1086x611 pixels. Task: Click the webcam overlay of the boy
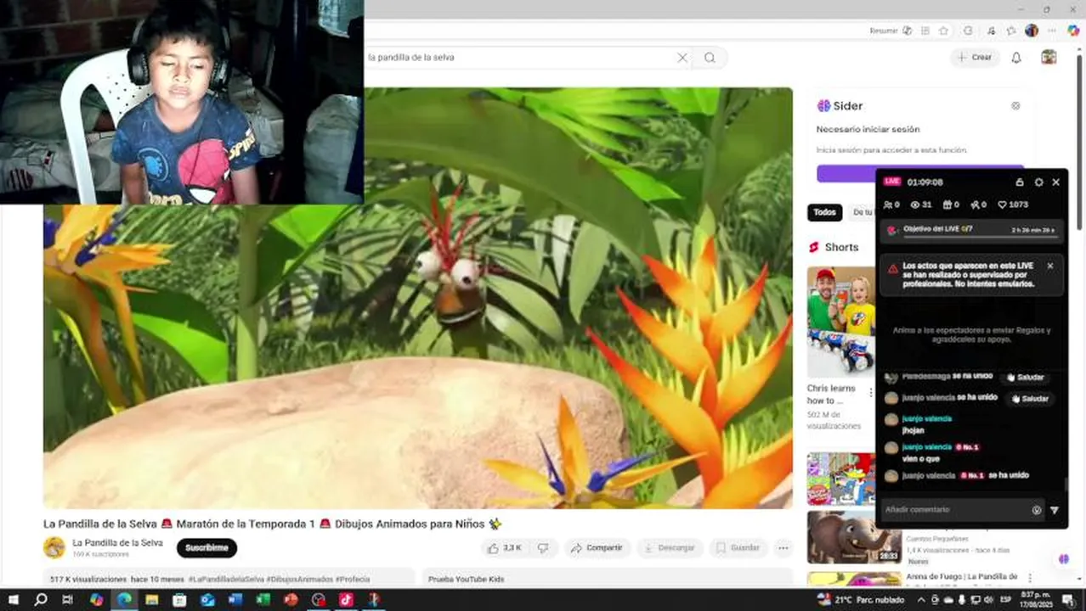182,102
